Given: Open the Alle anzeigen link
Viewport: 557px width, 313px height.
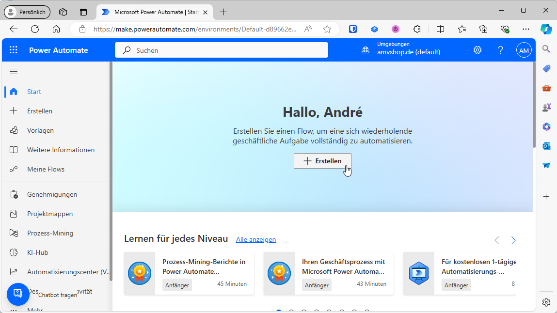Looking at the screenshot, I should [x=255, y=239].
